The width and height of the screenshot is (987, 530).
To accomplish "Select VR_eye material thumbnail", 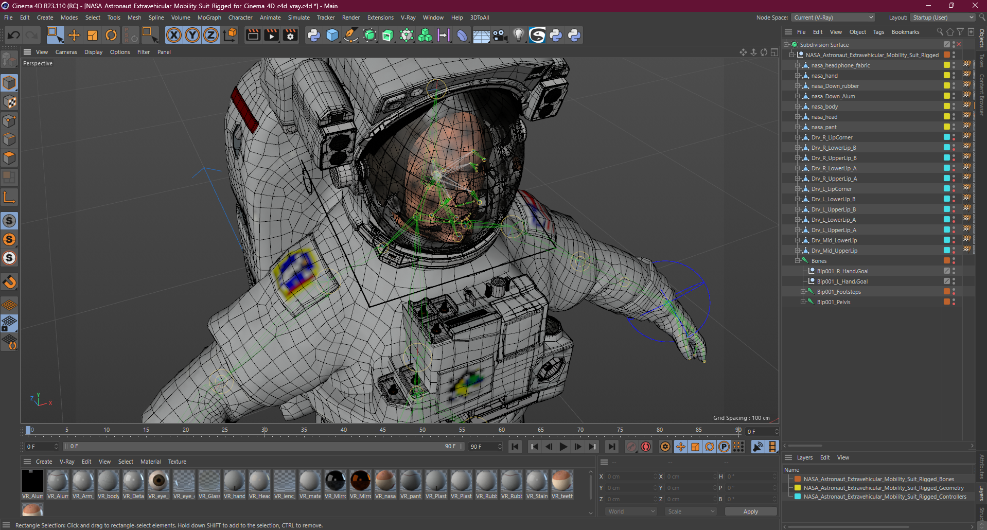I will pos(158,481).
